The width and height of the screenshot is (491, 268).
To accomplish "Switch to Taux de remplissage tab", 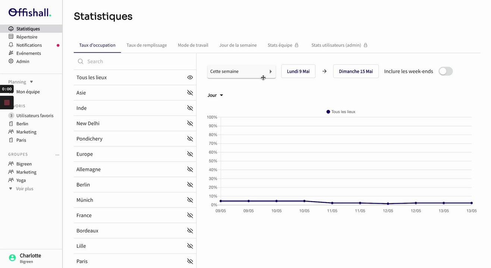I will tap(147, 45).
